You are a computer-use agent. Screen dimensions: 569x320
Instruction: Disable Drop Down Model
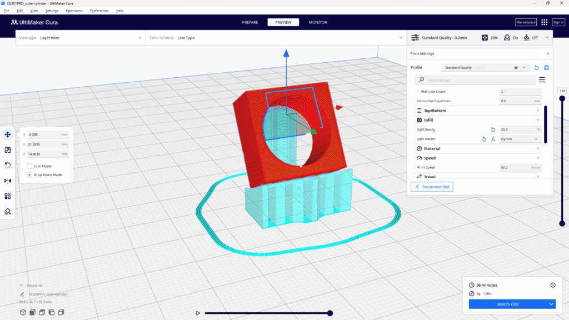point(29,174)
